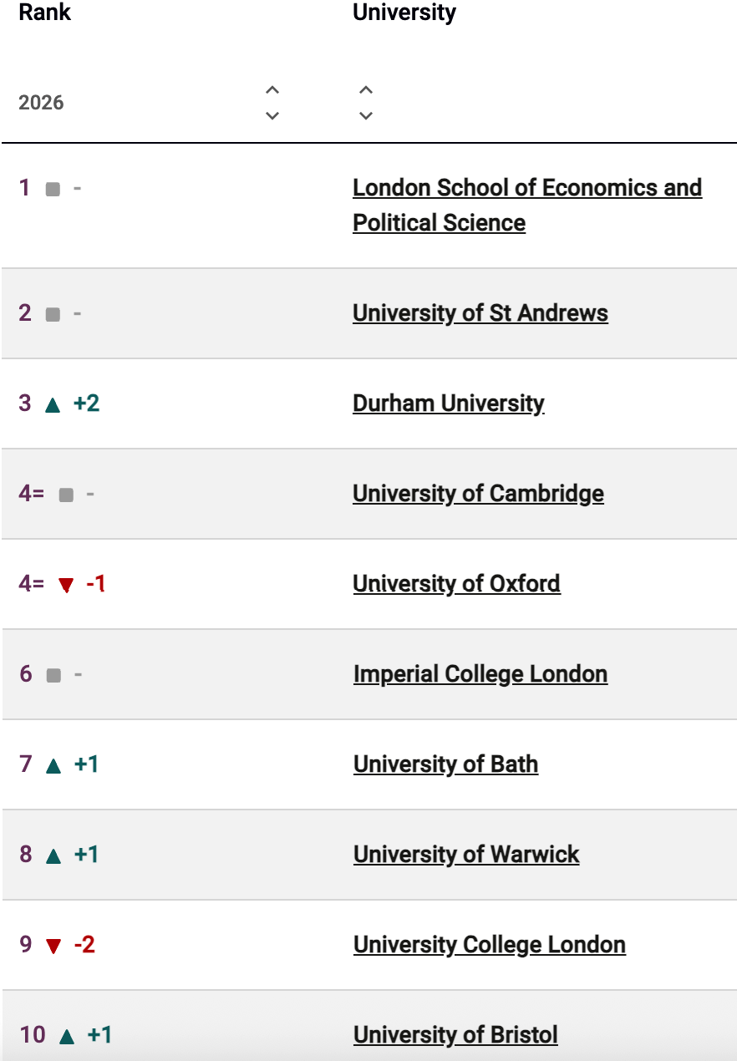Viewport: 737px width, 1061px height.
Task: Open University of Cambridge link
Action: click(x=478, y=494)
